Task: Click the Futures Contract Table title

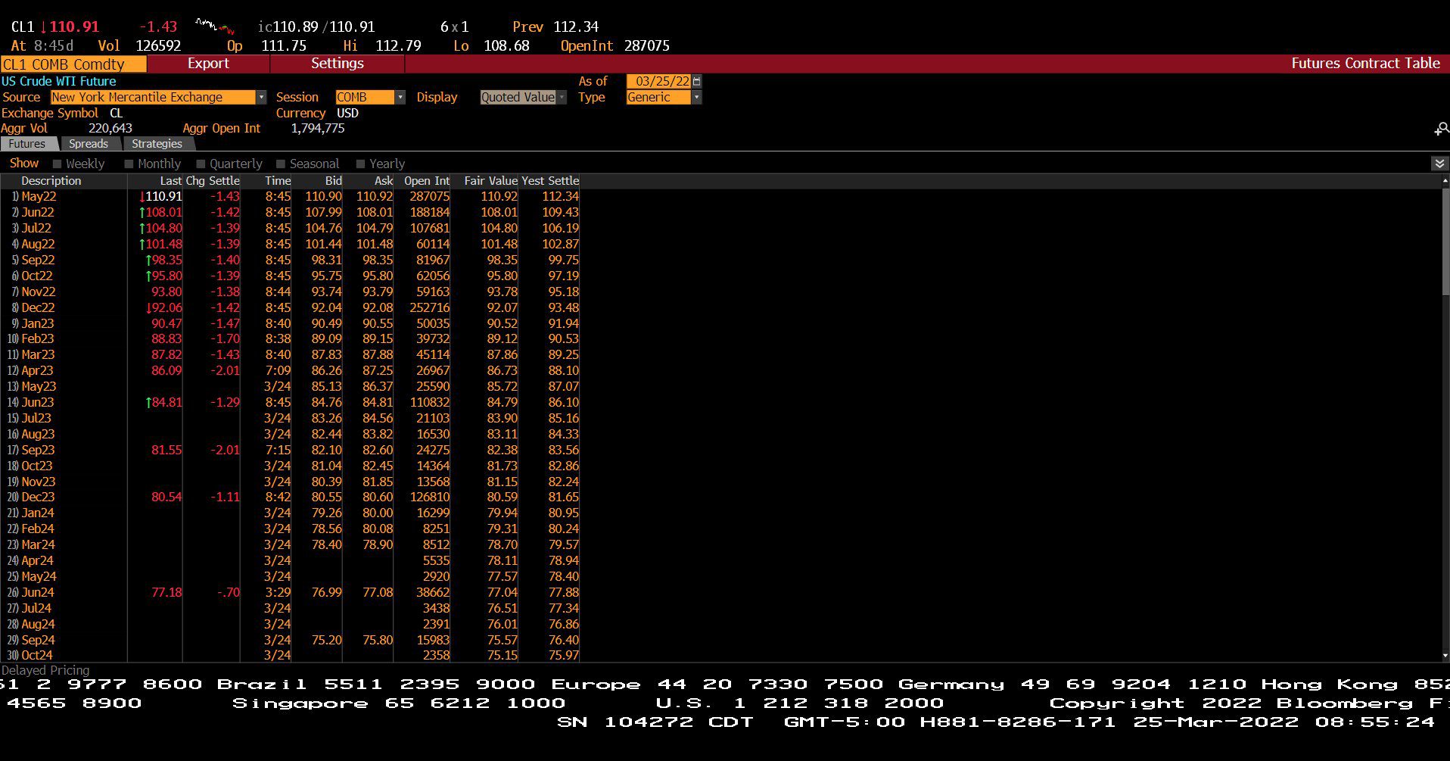Action: tap(1365, 64)
